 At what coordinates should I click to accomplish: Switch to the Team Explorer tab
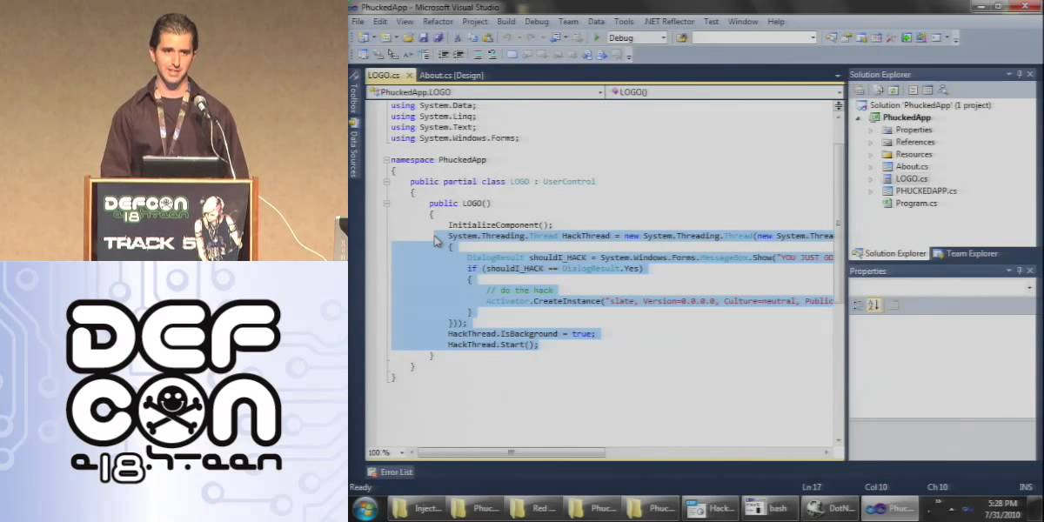pyautogui.click(x=966, y=253)
